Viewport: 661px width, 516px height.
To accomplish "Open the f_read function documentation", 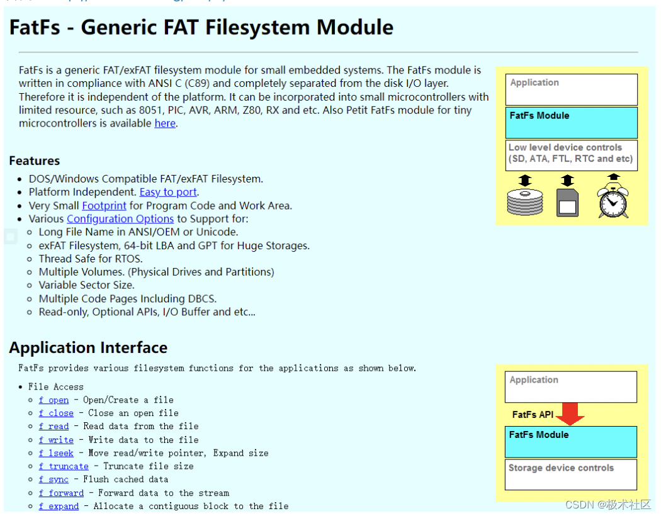I will [x=54, y=426].
